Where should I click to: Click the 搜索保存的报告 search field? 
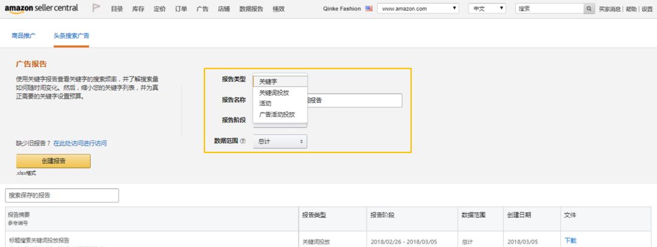click(62, 195)
